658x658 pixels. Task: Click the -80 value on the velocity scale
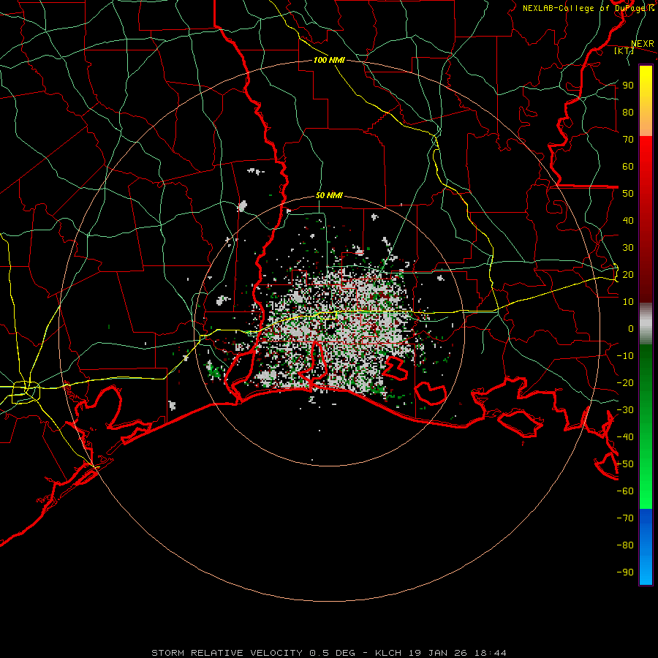tap(625, 545)
